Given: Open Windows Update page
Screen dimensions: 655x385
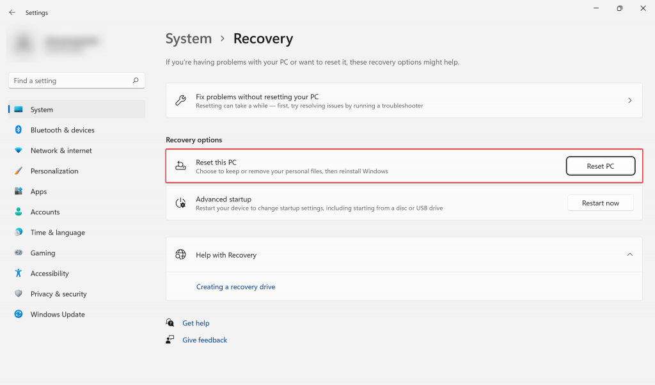Looking at the screenshot, I should click(x=77, y=314).
